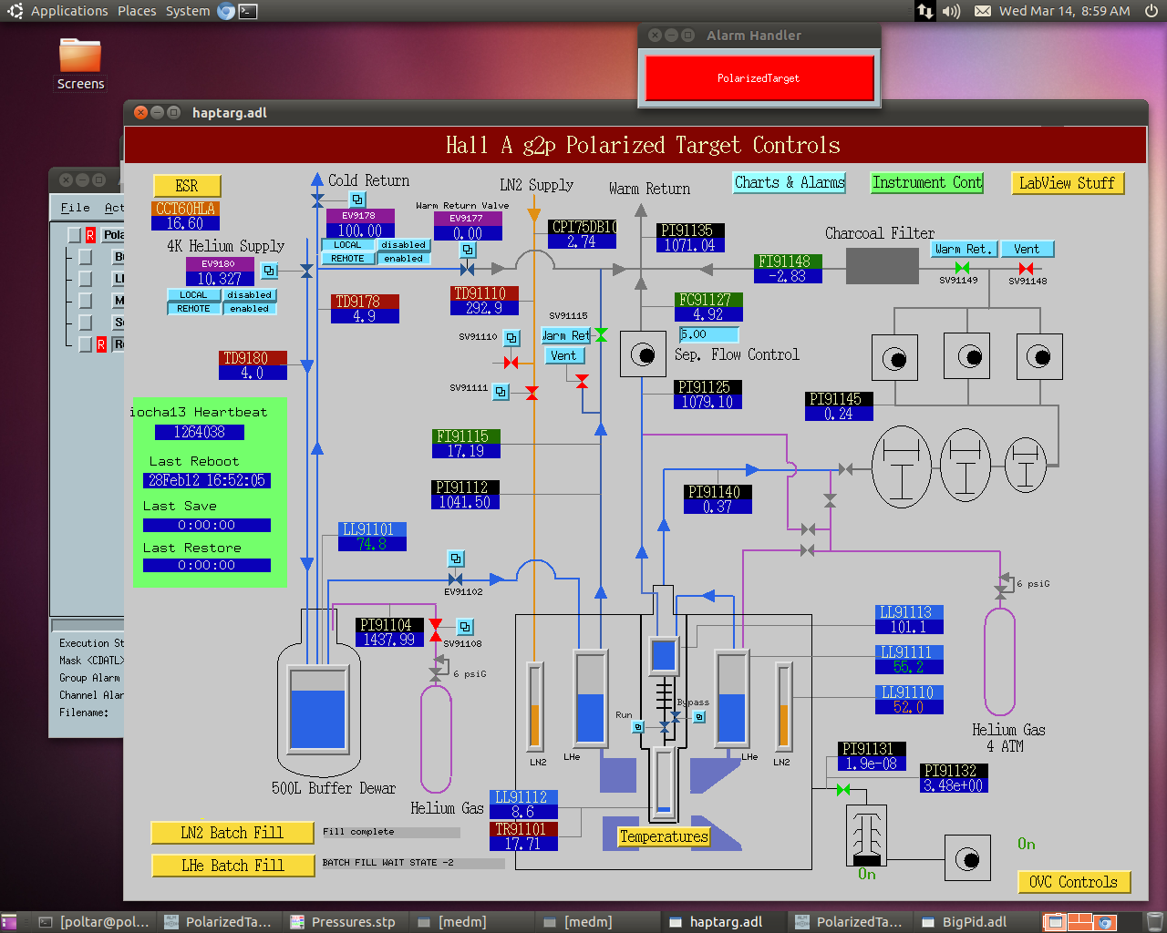Click the 5.00 flow setpoint field

[708, 334]
